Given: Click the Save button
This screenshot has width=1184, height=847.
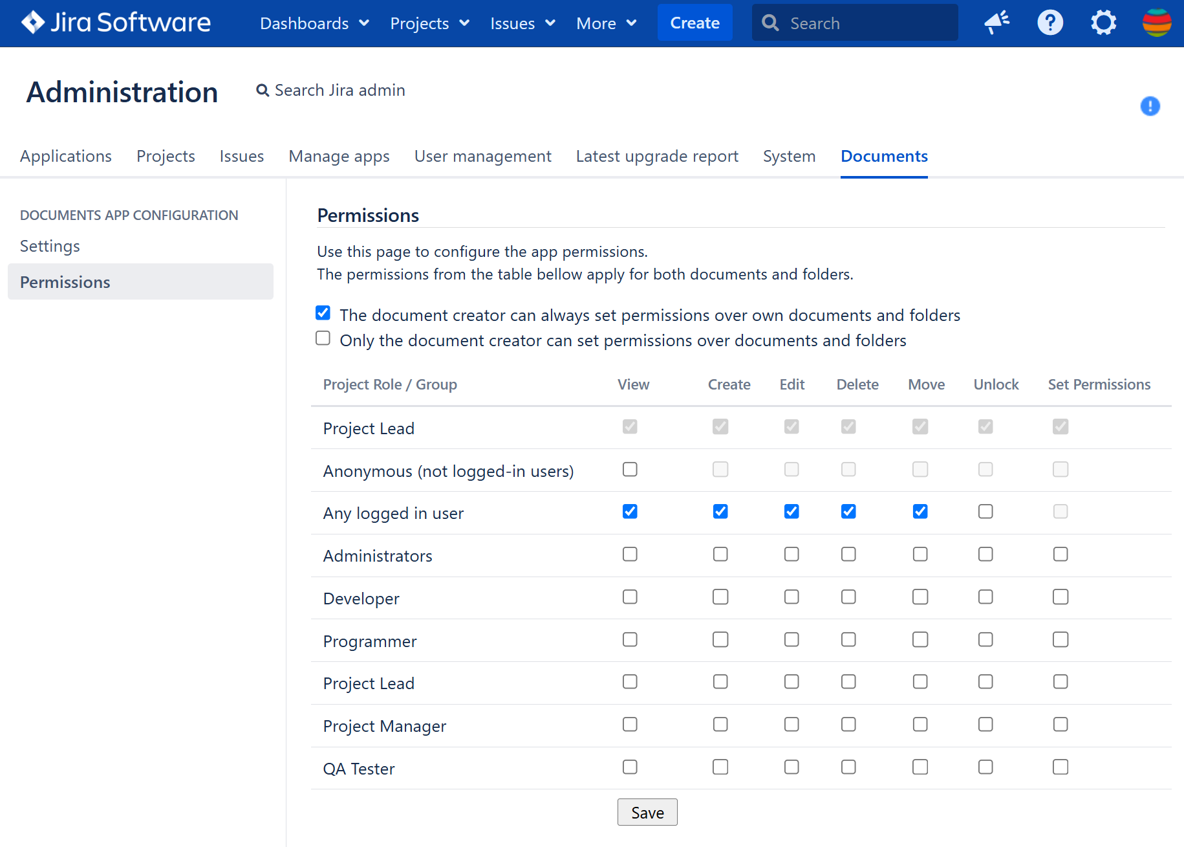Looking at the screenshot, I should pyautogui.click(x=647, y=812).
